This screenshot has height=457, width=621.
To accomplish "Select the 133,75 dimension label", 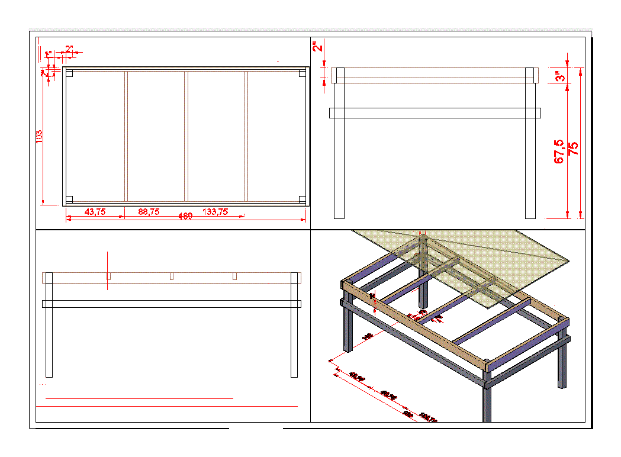I will tap(215, 212).
